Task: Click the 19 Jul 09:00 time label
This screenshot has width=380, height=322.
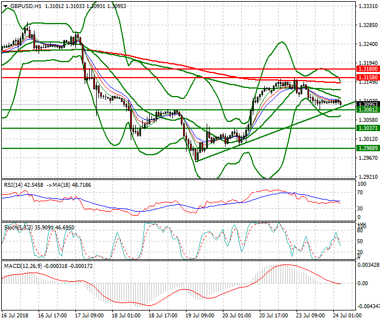Action: click(200, 316)
